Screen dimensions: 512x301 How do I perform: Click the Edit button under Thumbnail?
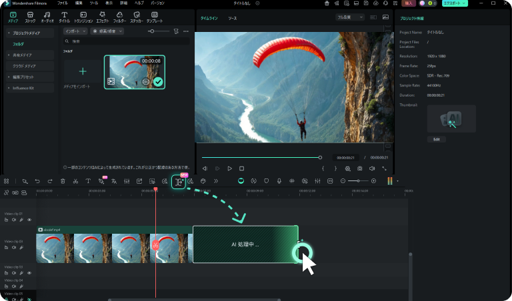(437, 139)
